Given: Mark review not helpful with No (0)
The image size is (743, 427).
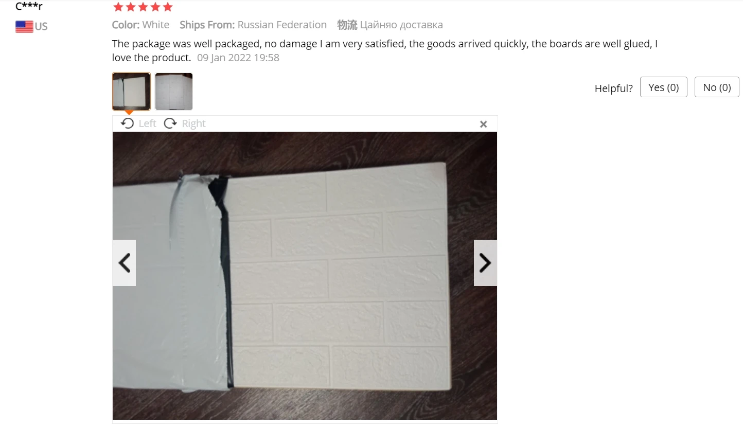Looking at the screenshot, I should [717, 87].
